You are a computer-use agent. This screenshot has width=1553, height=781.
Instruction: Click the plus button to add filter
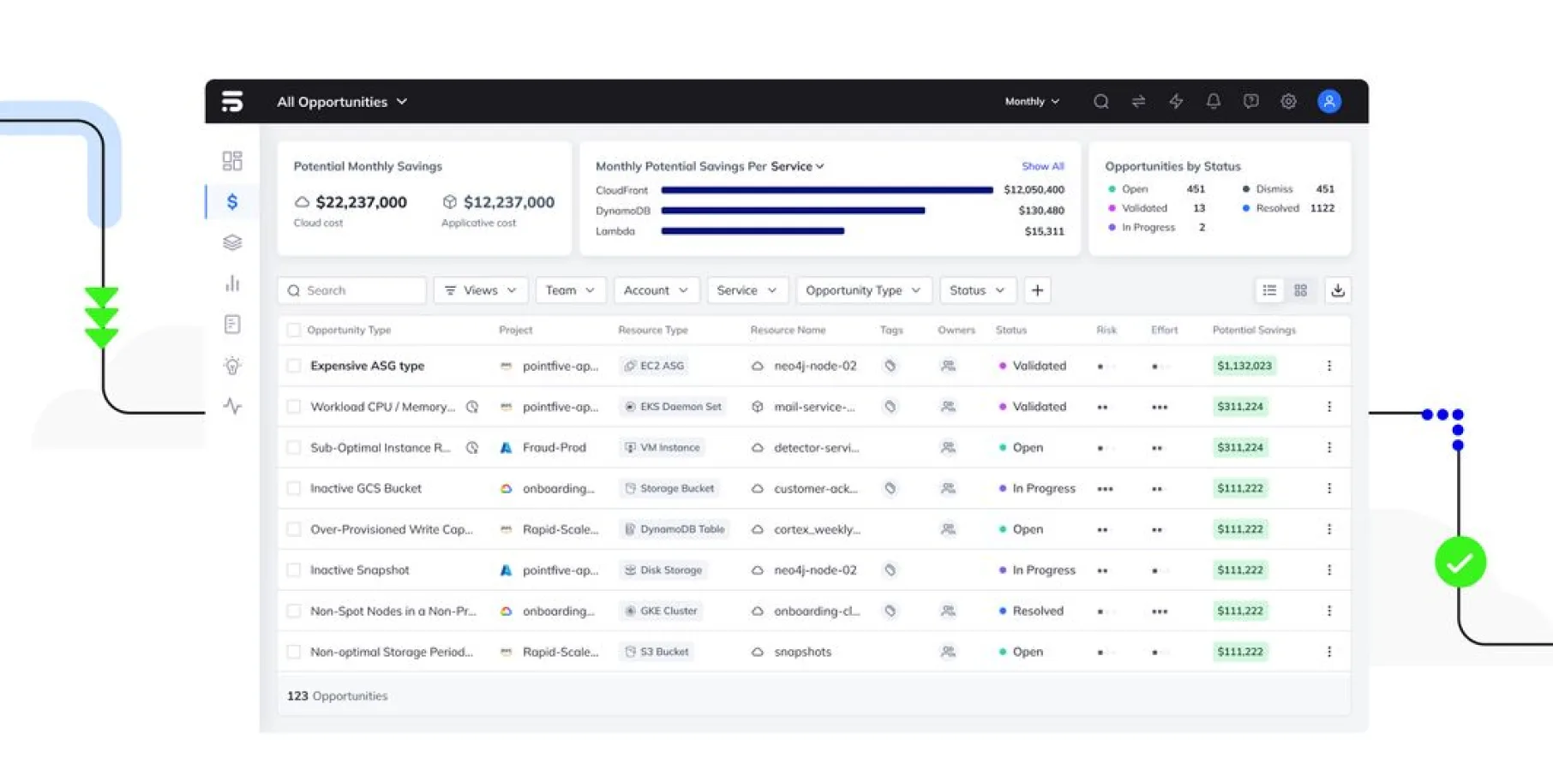(1037, 290)
